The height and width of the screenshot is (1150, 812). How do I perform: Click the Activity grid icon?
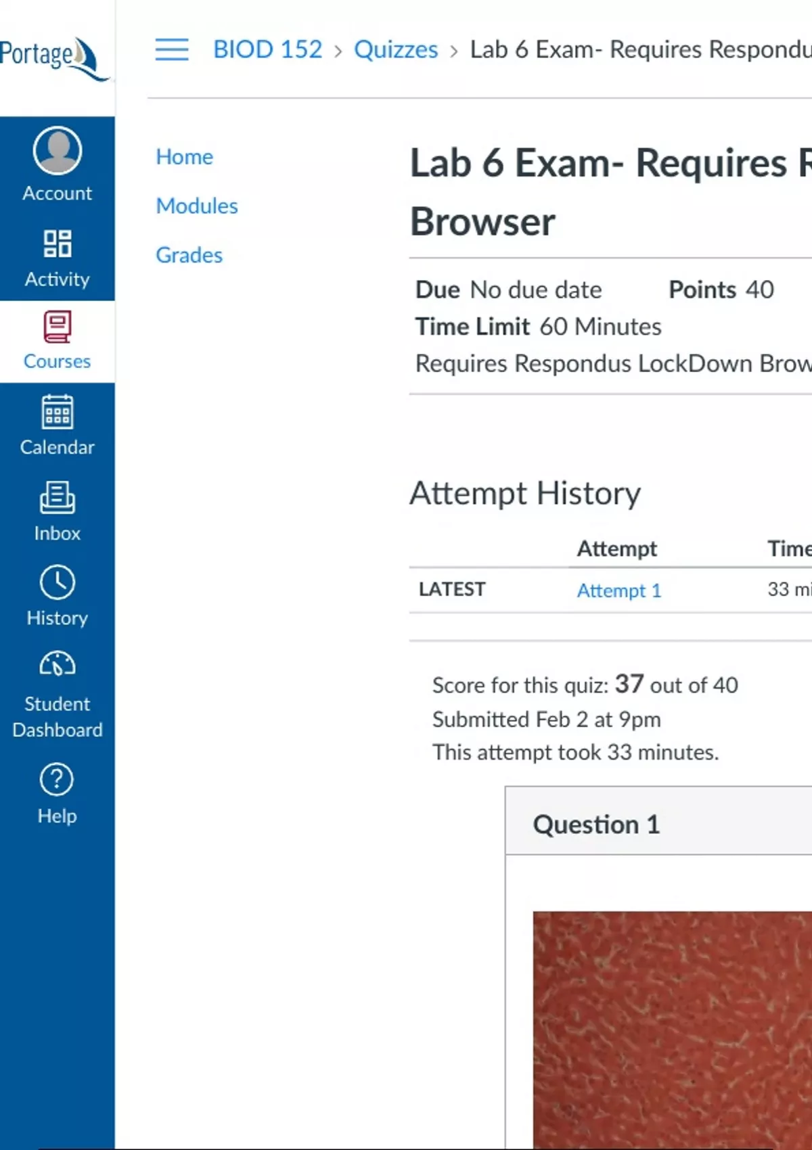click(x=58, y=244)
